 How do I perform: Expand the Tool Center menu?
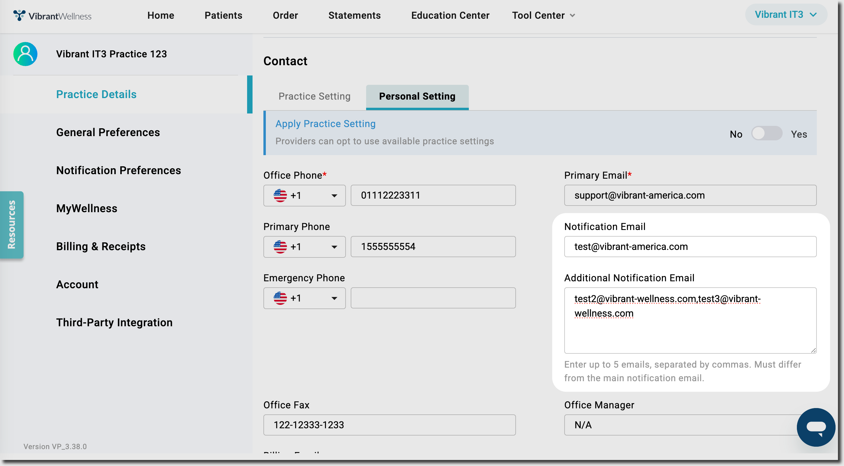pos(543,15)
